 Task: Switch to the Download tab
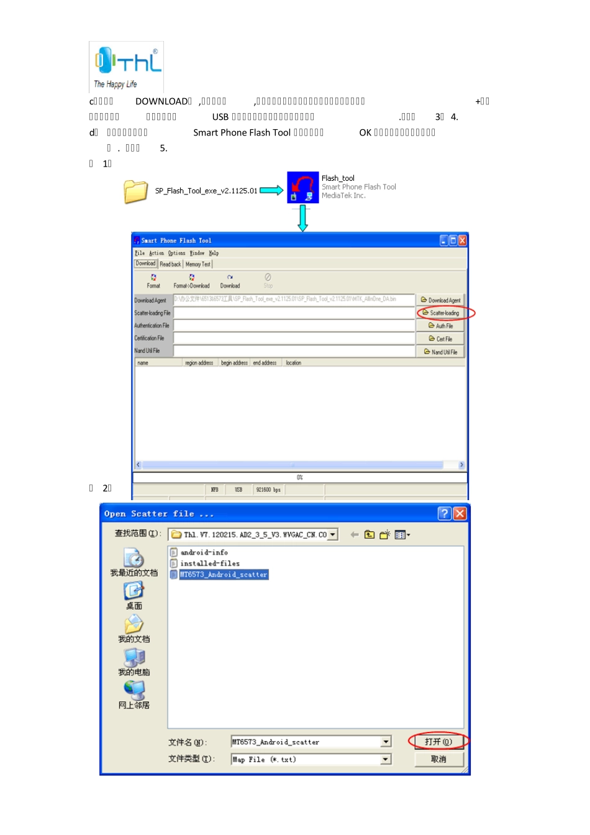click(146, 263)
